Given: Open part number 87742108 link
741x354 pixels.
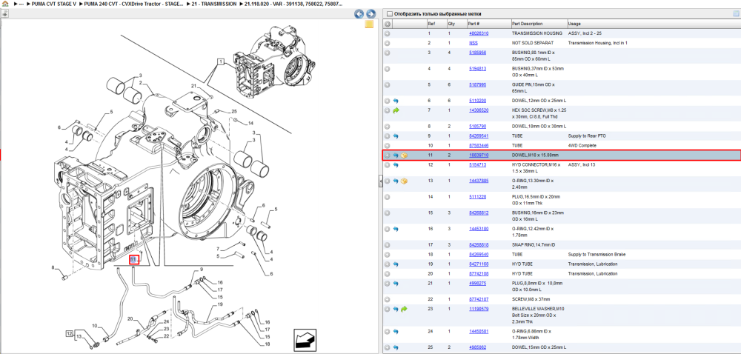Looking at the screenshot, I should [479, 274].
